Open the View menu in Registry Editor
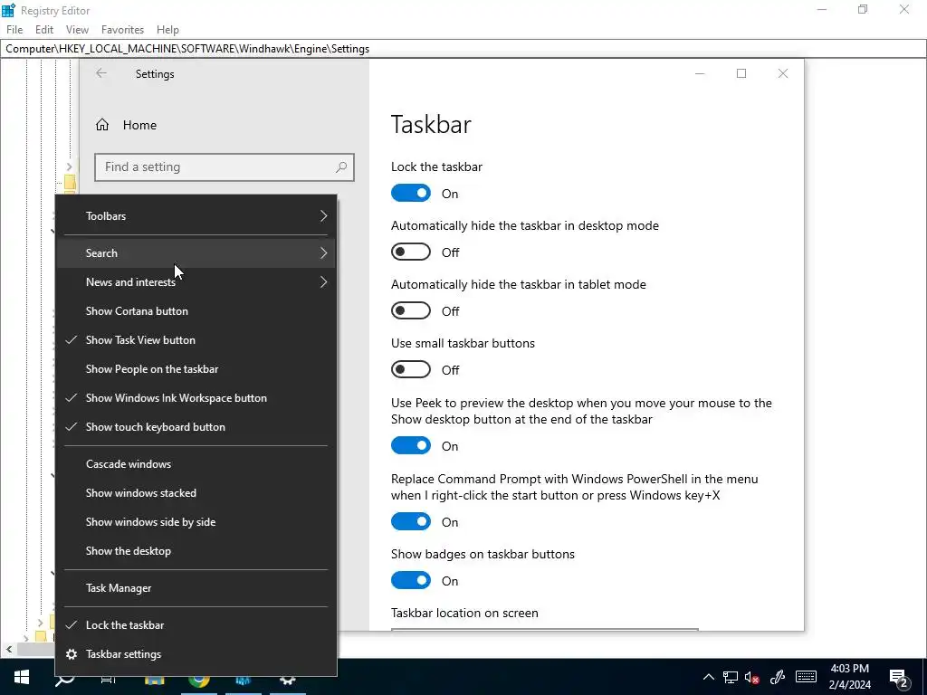 click(77, 30)
